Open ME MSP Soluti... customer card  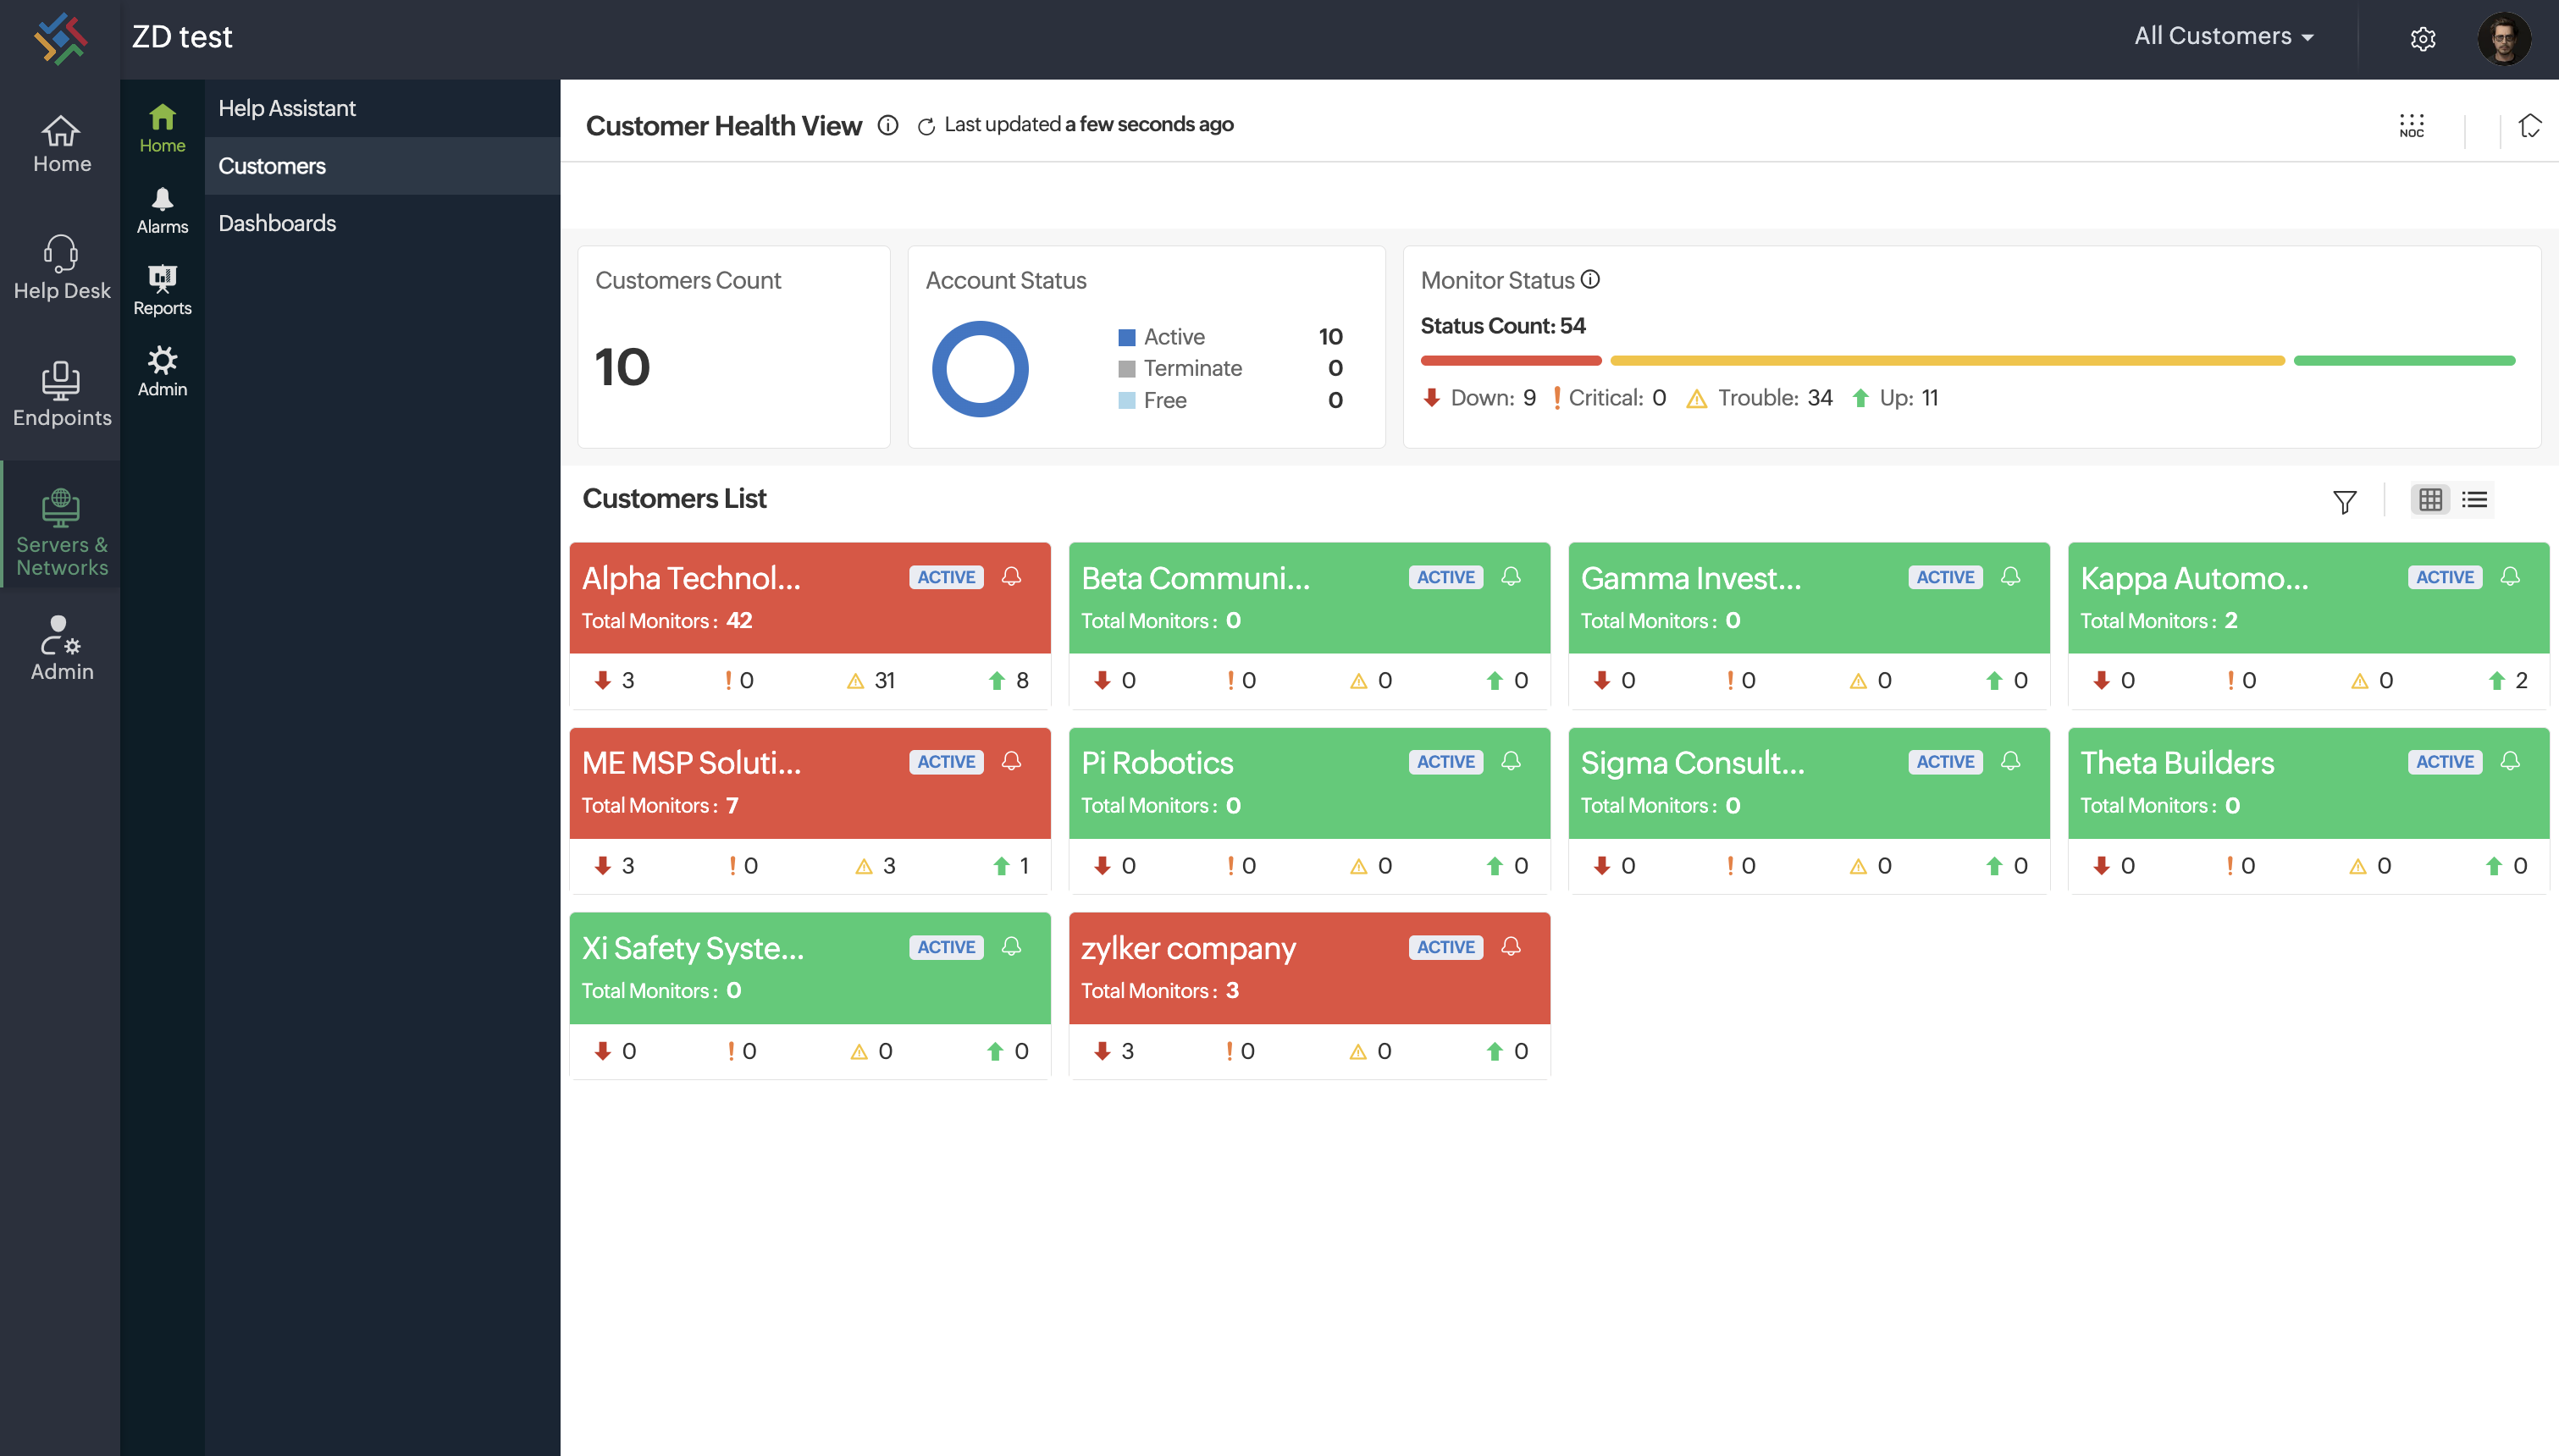(691, 763)
